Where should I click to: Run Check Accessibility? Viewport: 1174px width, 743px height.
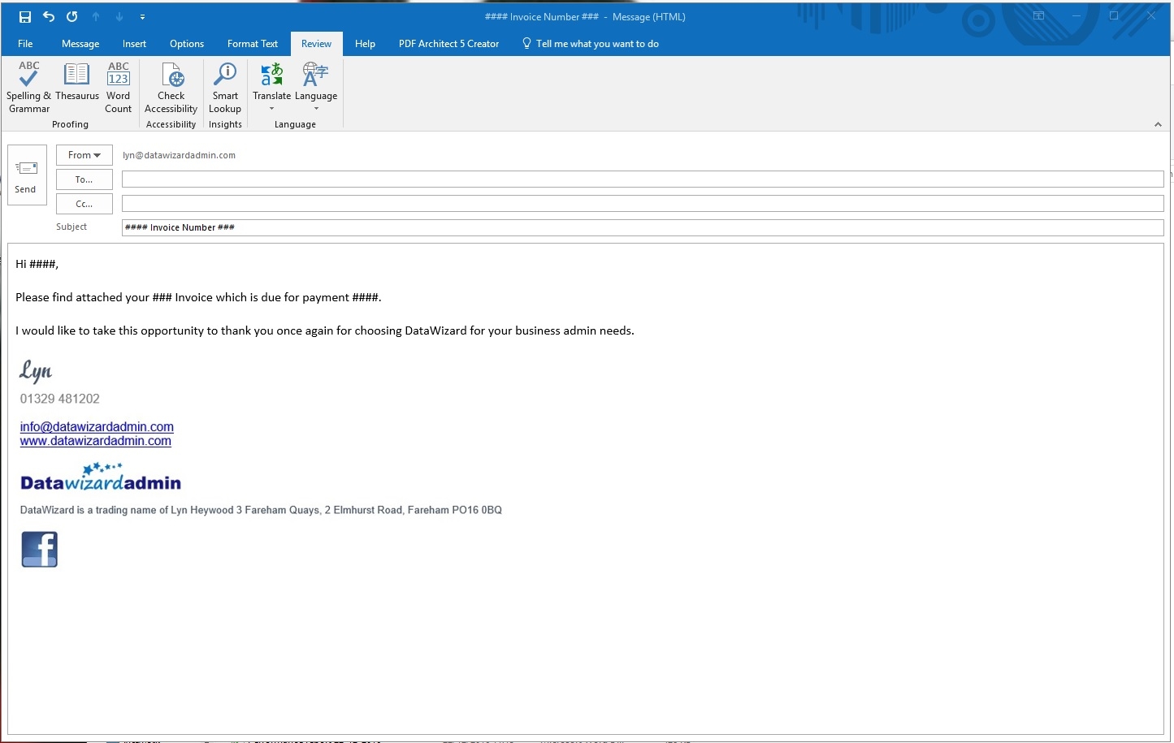pyautogui.click(x=171, y=85)
